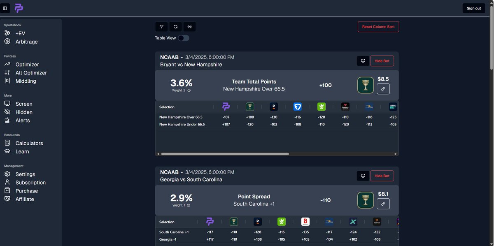This screenshot has width=494, height=246.
Task: Sort by teal X sportsbook column in Georgia table
Action: (x=353, y=222)
